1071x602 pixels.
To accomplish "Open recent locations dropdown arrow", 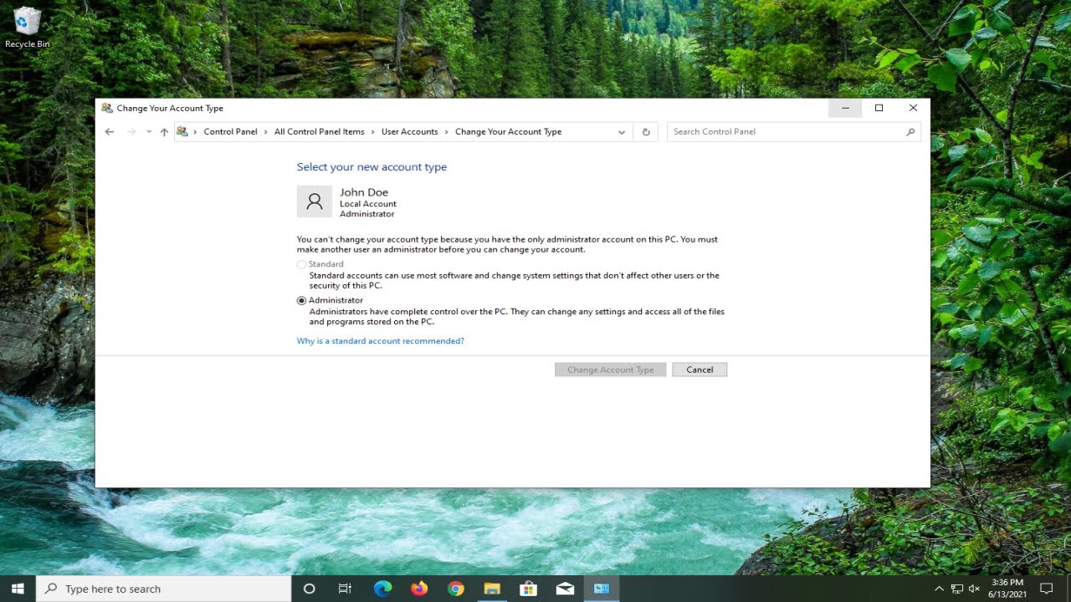I will click(x=149, y=132).
